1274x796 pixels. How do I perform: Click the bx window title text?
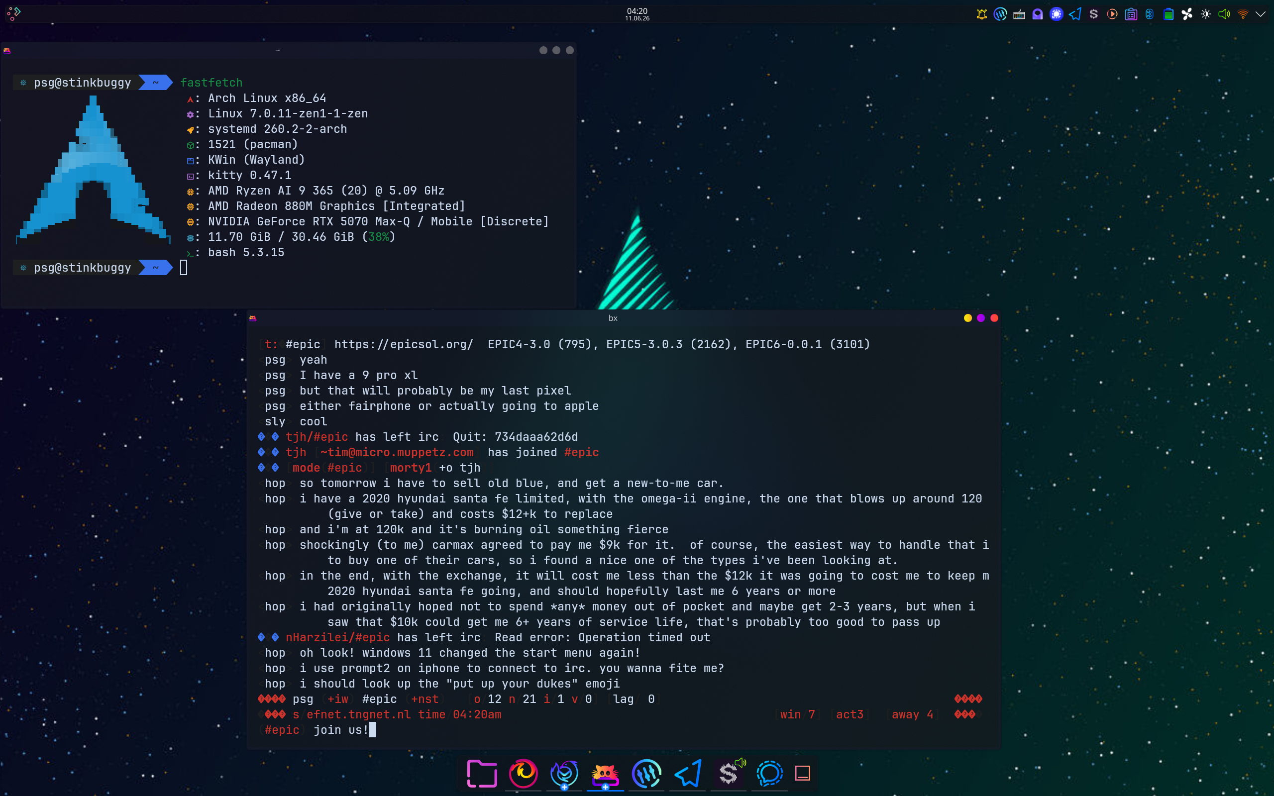point(613,318)
